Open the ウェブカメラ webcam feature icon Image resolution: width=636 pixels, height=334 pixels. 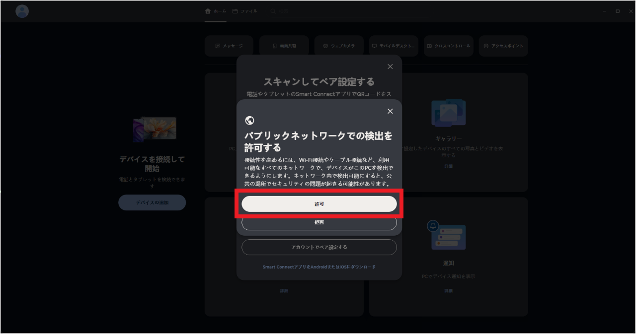click(339, 45)
